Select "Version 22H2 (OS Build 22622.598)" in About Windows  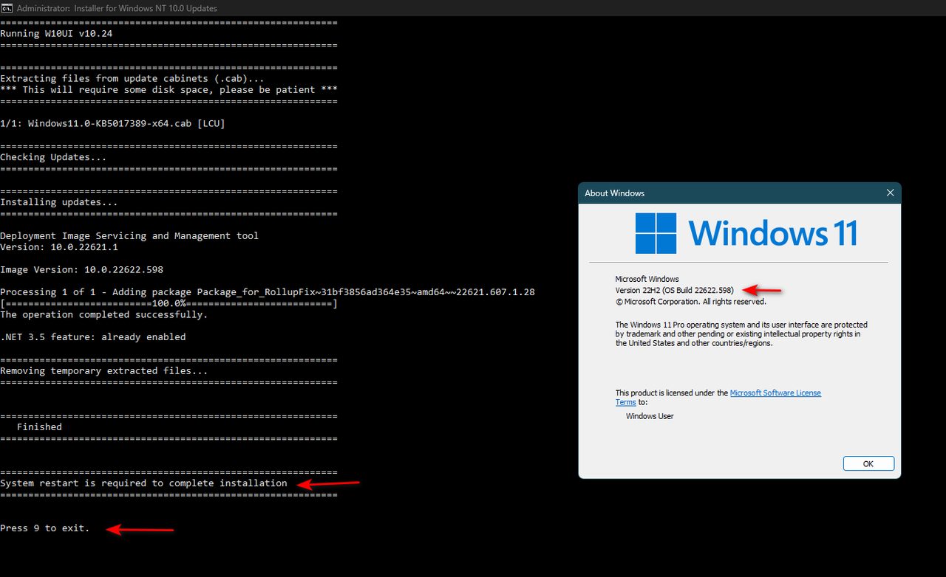pyautogui.click(x=675, y=290)
